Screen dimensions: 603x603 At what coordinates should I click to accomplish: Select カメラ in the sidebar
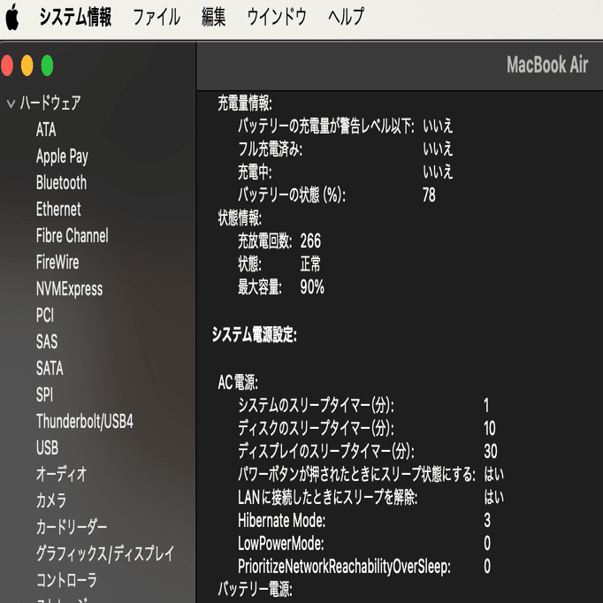(51, 501)
